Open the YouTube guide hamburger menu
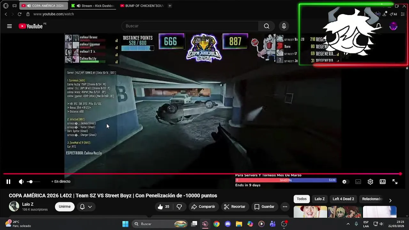The width and height of the screenshot is (409, 230). pyautogui.click(x=9, y=26)
